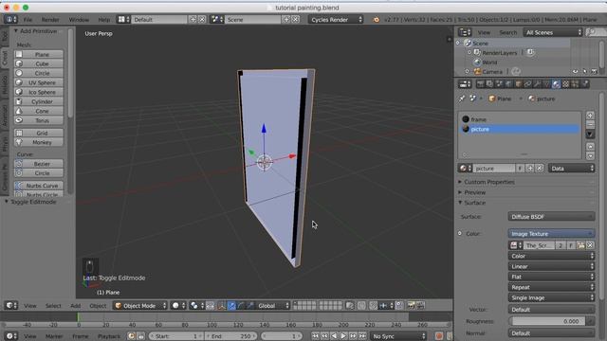
Task: Open the render engine dropdown showing Cycles Render
Action: pos(336,19)
